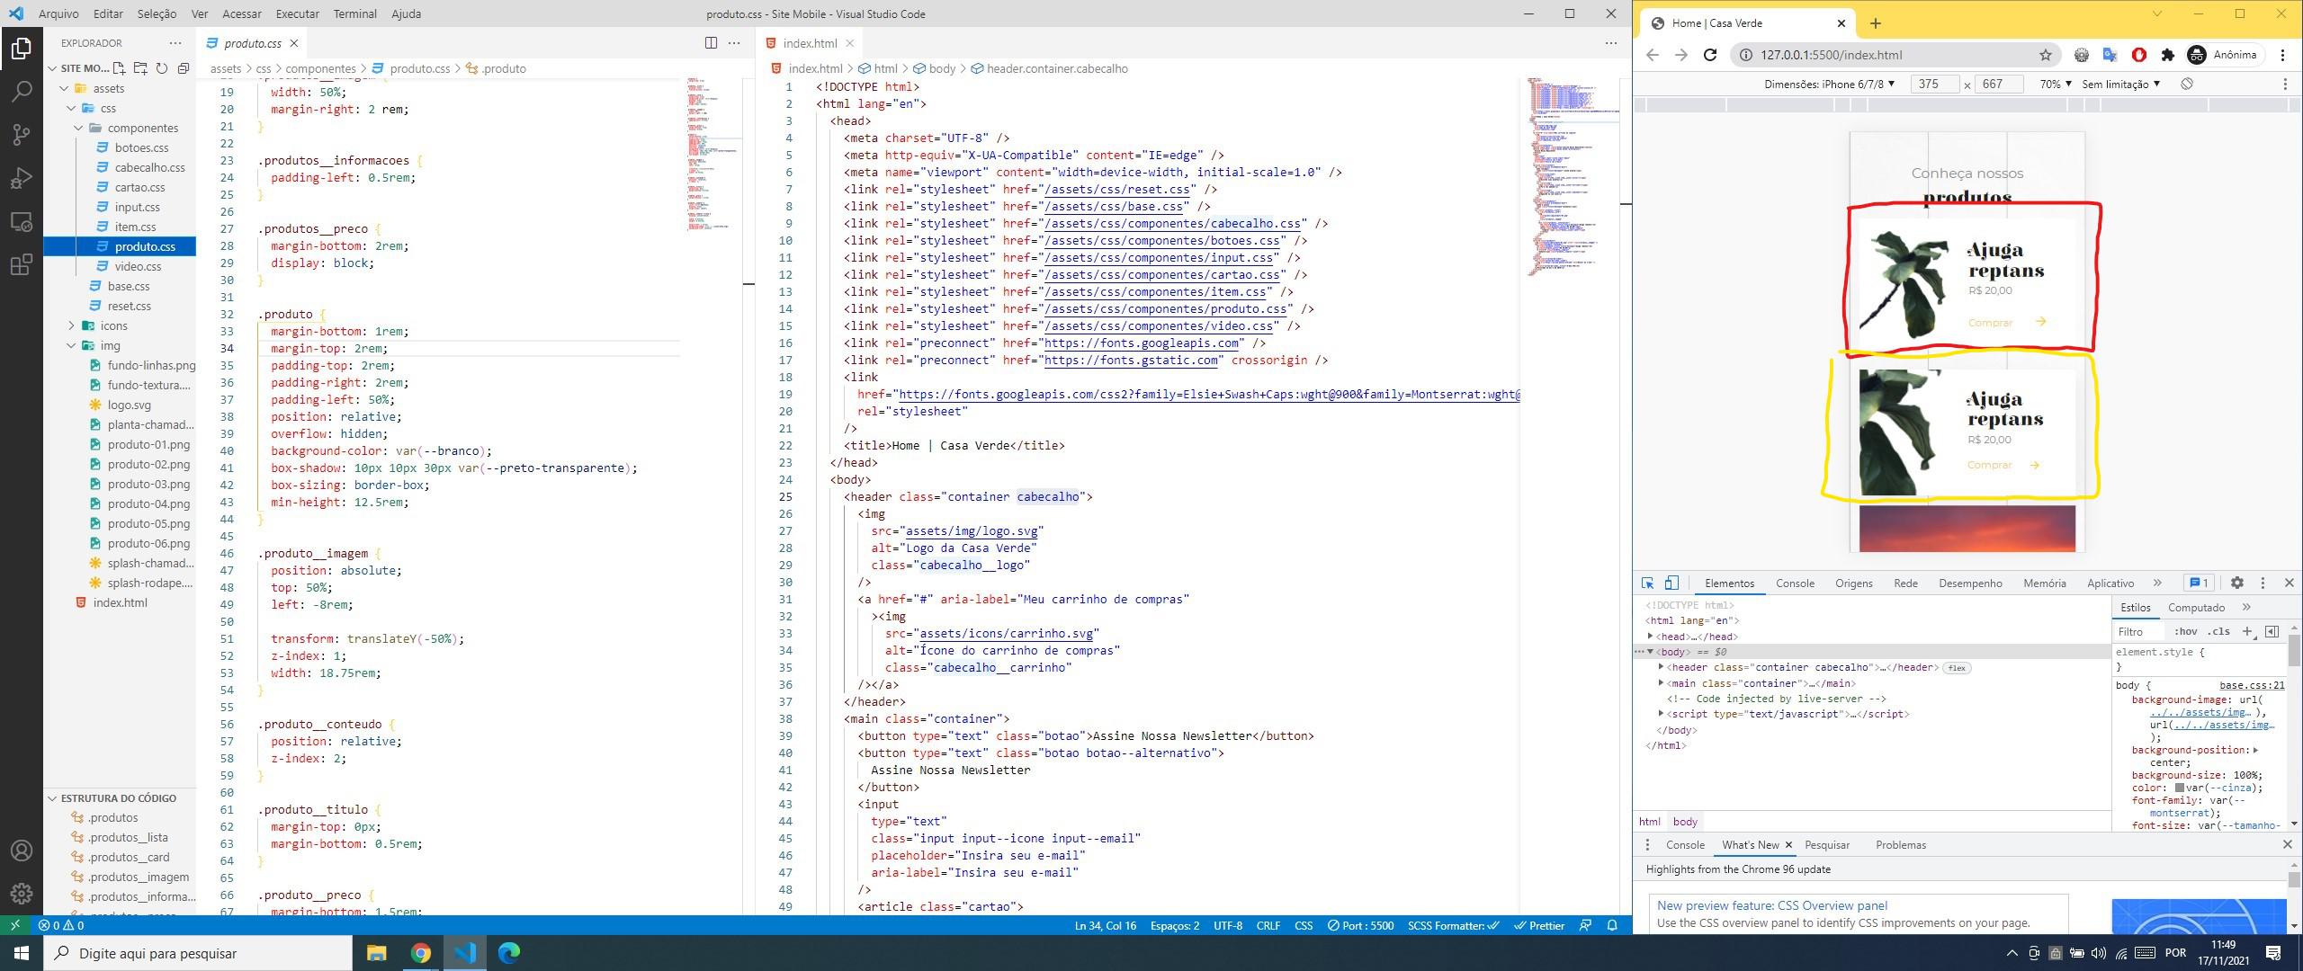Open Windows Start menu
The image size is (2303, 971).
tap(22, 952)
